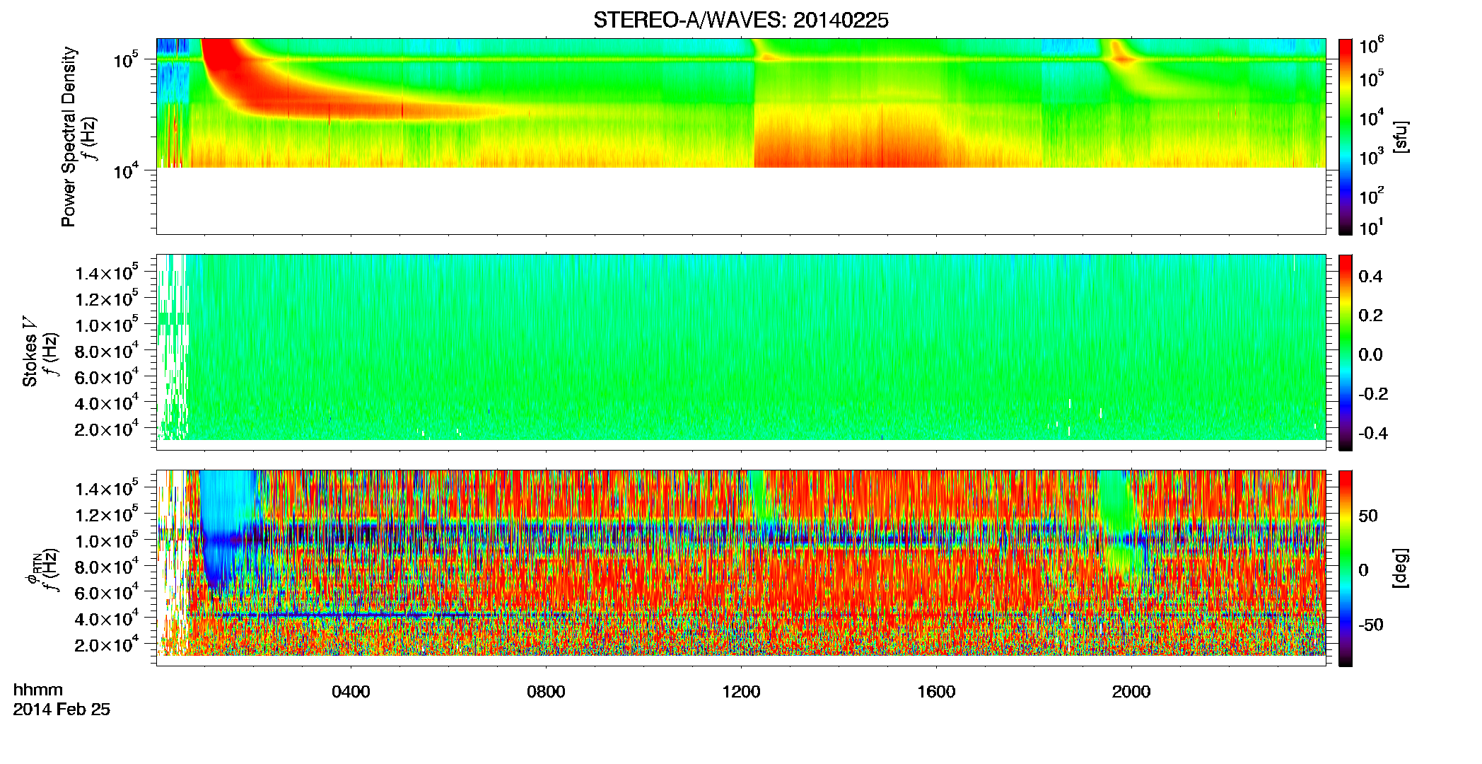Click the 1600 time tick label
The image size is (1482, 764).
point(936,691)
